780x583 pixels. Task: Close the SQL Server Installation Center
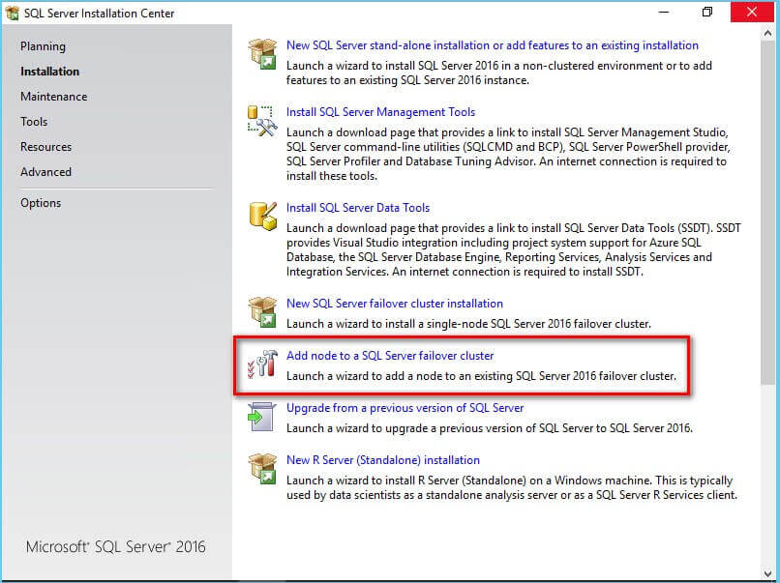(x=752, y=12)
